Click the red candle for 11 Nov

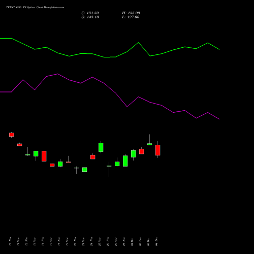tap(20, 145)
